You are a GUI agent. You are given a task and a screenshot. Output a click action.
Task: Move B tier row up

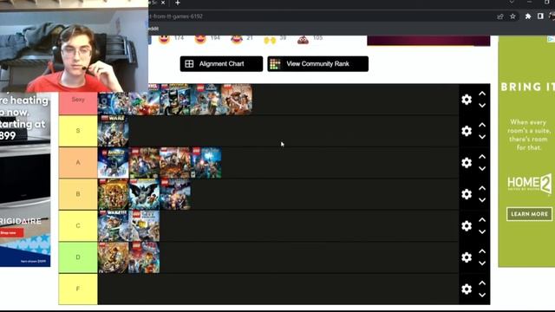pyautogui.click(x=482, y=188)
